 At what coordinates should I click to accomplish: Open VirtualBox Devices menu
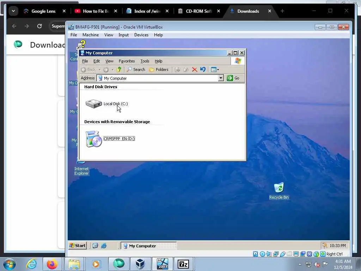tap(141, 35)
